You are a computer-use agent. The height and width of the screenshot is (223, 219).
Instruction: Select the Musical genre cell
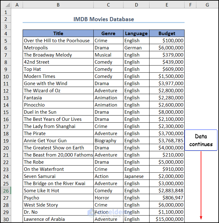click(x=108, y=55)
